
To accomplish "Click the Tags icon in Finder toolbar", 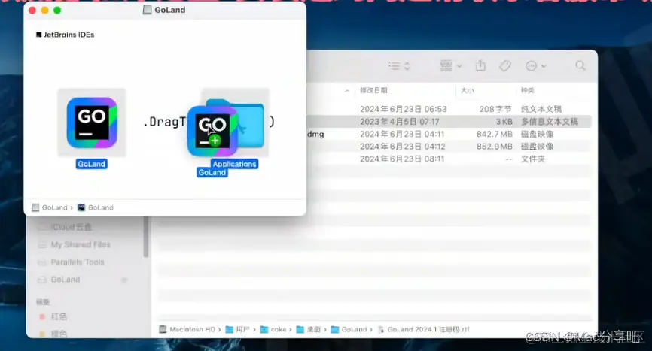I will click(504, 65).
